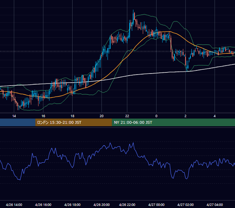Click the 4/26 16:00 label on the oscillator axis
The height and width of the screenshot is (208, 235).
tap(43, 205)
